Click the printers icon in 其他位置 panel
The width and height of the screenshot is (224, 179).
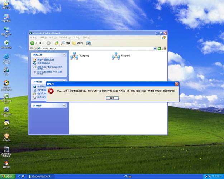coord(35,97)
